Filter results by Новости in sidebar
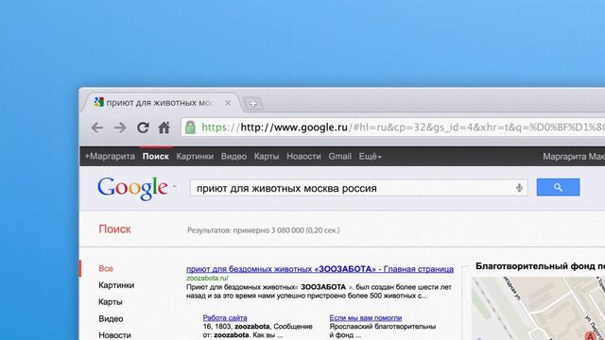605x340 pixels. pyautogui.click(x=115, y=335)
